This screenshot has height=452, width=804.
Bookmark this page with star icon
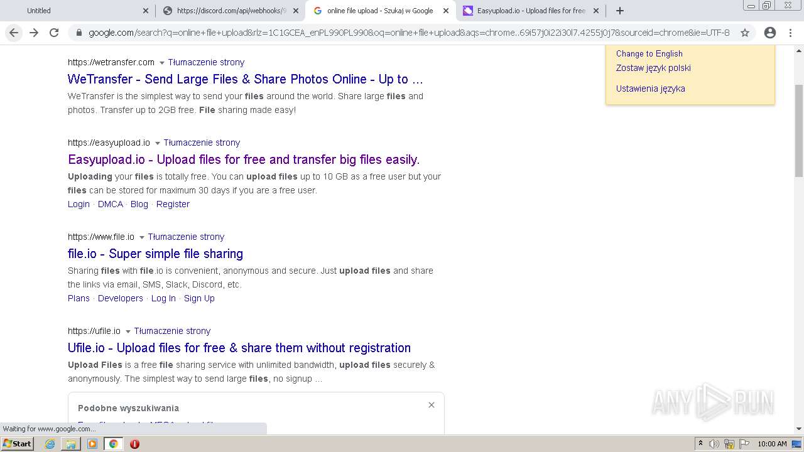[745, 33]
